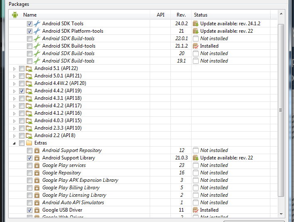
Task: Click installed status icon for Google USB Driver
Action: pyautogui.click(x=196, y=210)
